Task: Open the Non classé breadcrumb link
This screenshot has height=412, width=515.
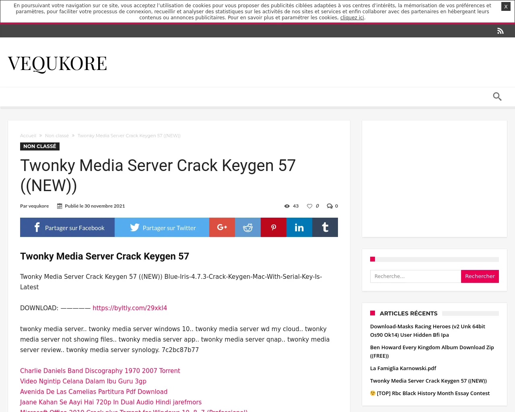Action: tap(57, 136)
